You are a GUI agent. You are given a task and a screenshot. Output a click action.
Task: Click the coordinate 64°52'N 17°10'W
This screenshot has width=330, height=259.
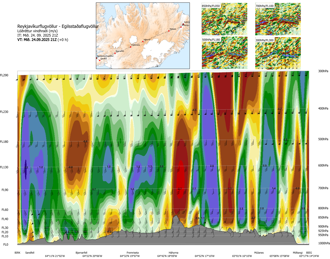(205, 256)
